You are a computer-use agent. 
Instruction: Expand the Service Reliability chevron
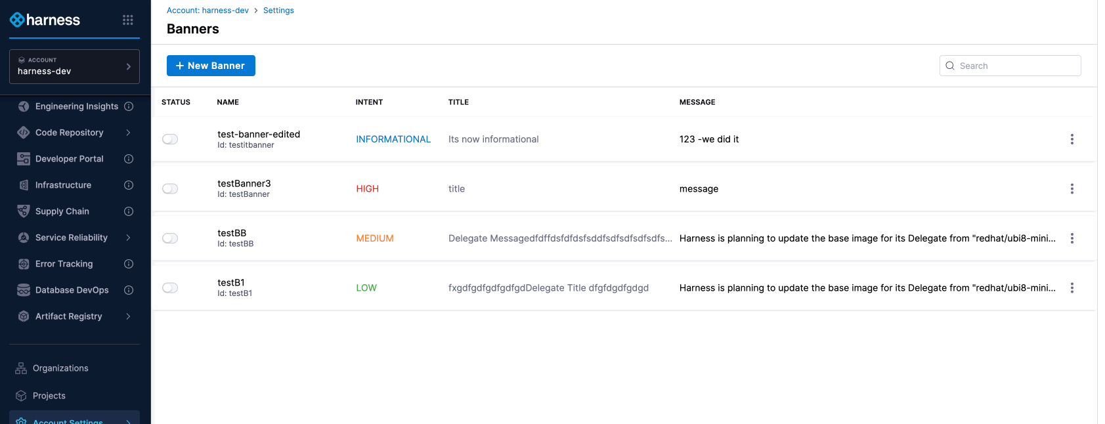coord(129,238)
